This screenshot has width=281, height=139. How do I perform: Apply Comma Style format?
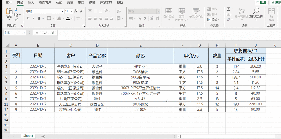coord(145,18)
